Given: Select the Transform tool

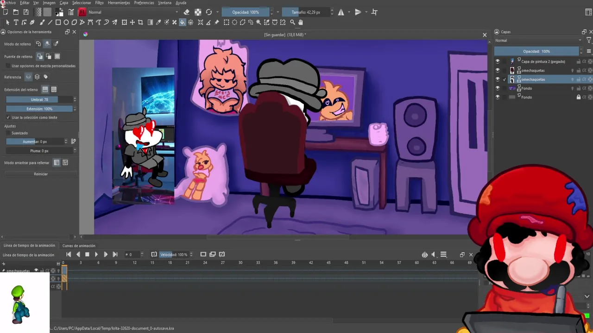Looking at the screenshot, I should tap(124, 22).
